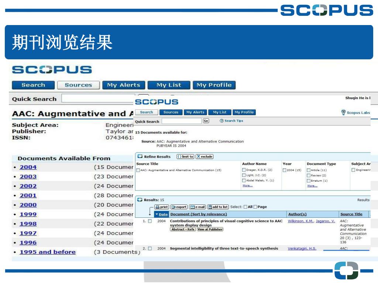Tick the Select All checkbox
This screenshot has height=283, width=378.
245,207
